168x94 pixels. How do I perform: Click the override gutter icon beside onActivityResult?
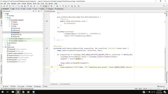click(x=47, y=48)
